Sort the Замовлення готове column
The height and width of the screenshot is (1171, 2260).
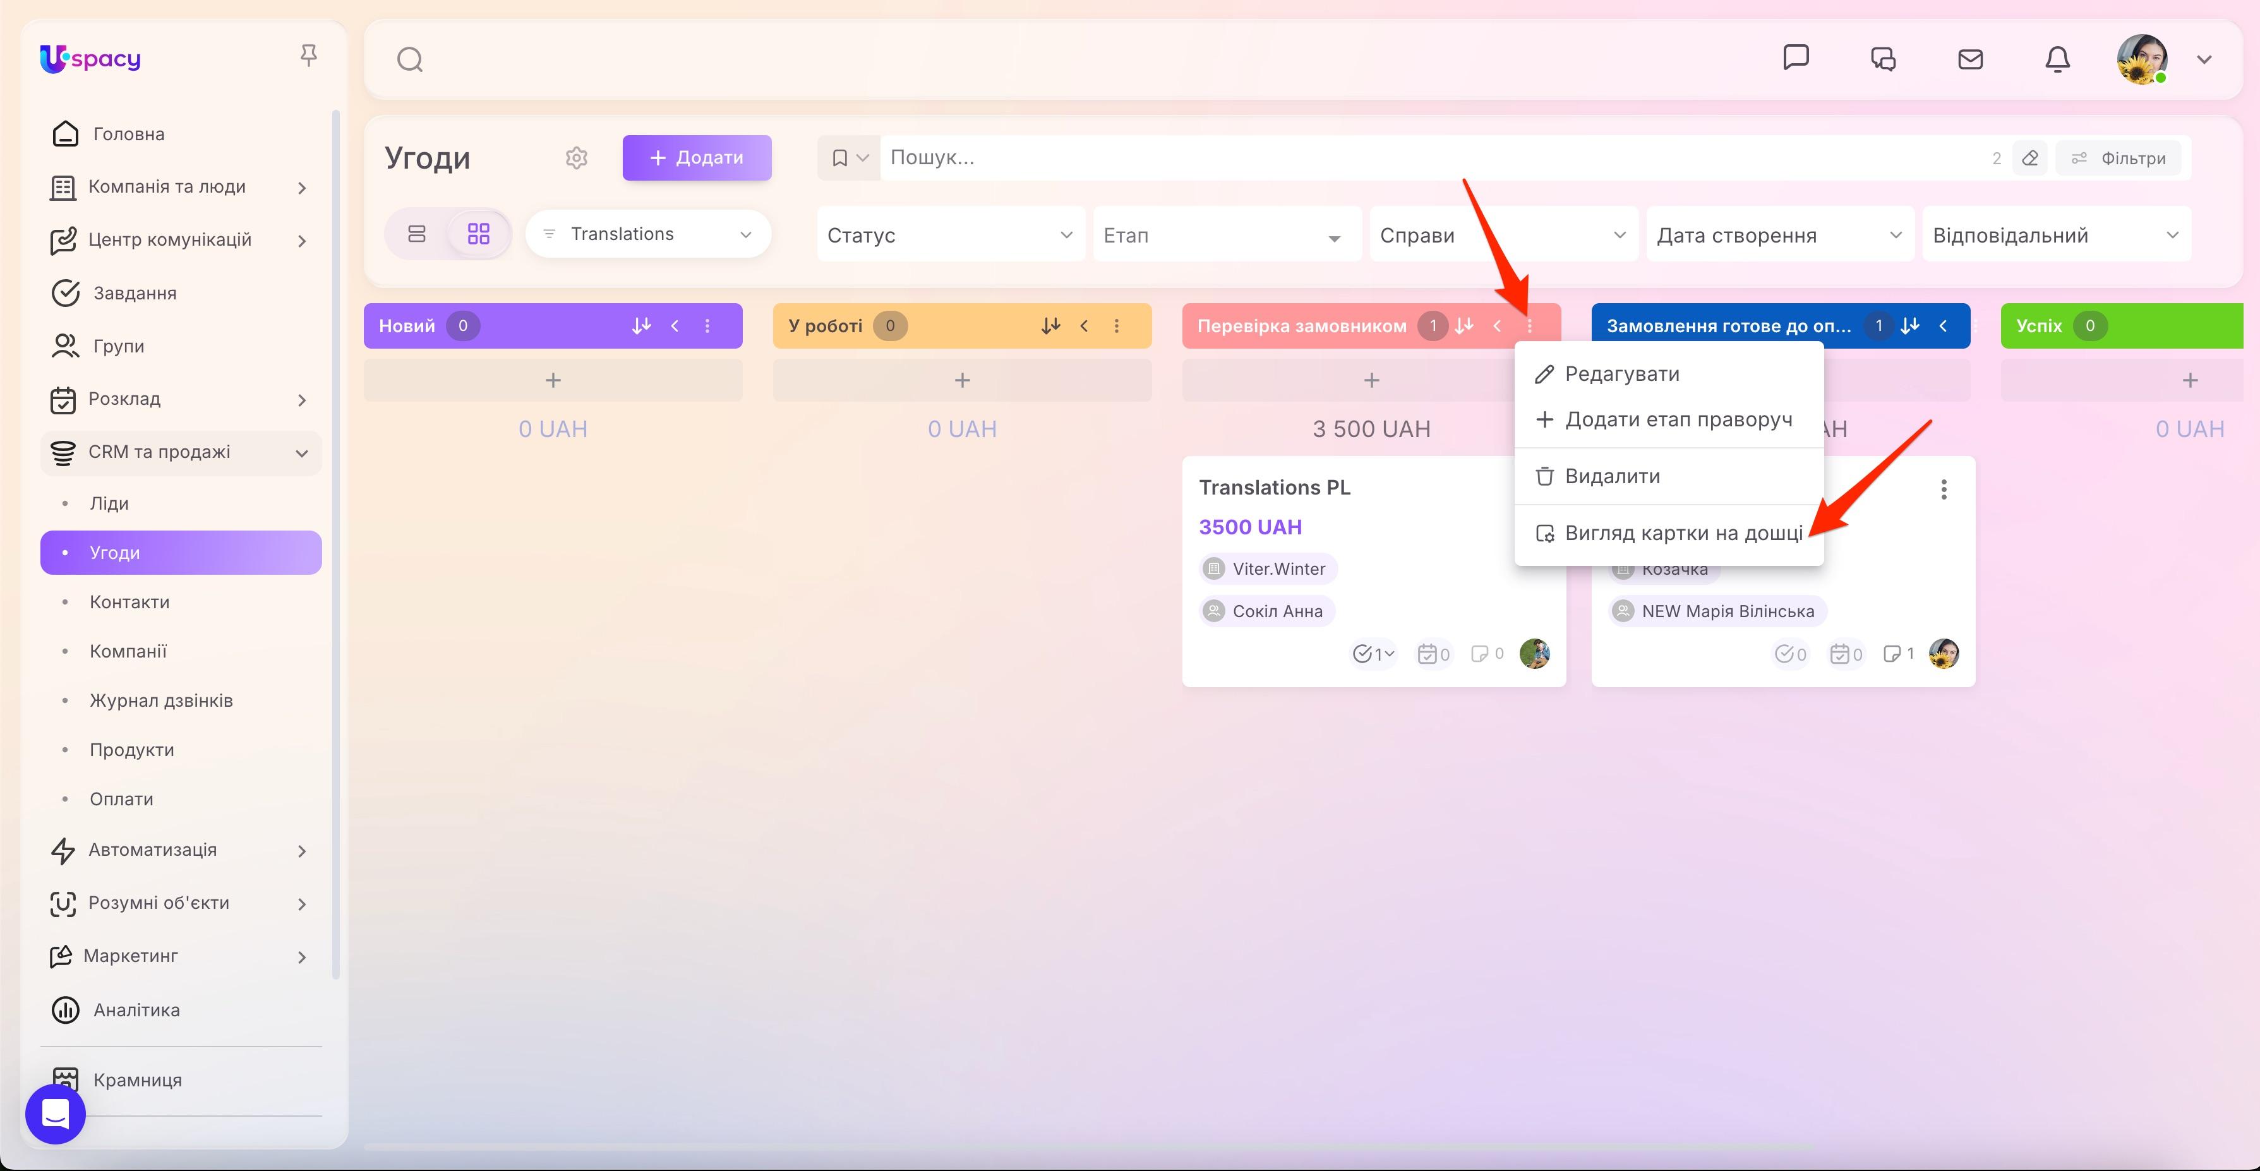click(1910, 325)
